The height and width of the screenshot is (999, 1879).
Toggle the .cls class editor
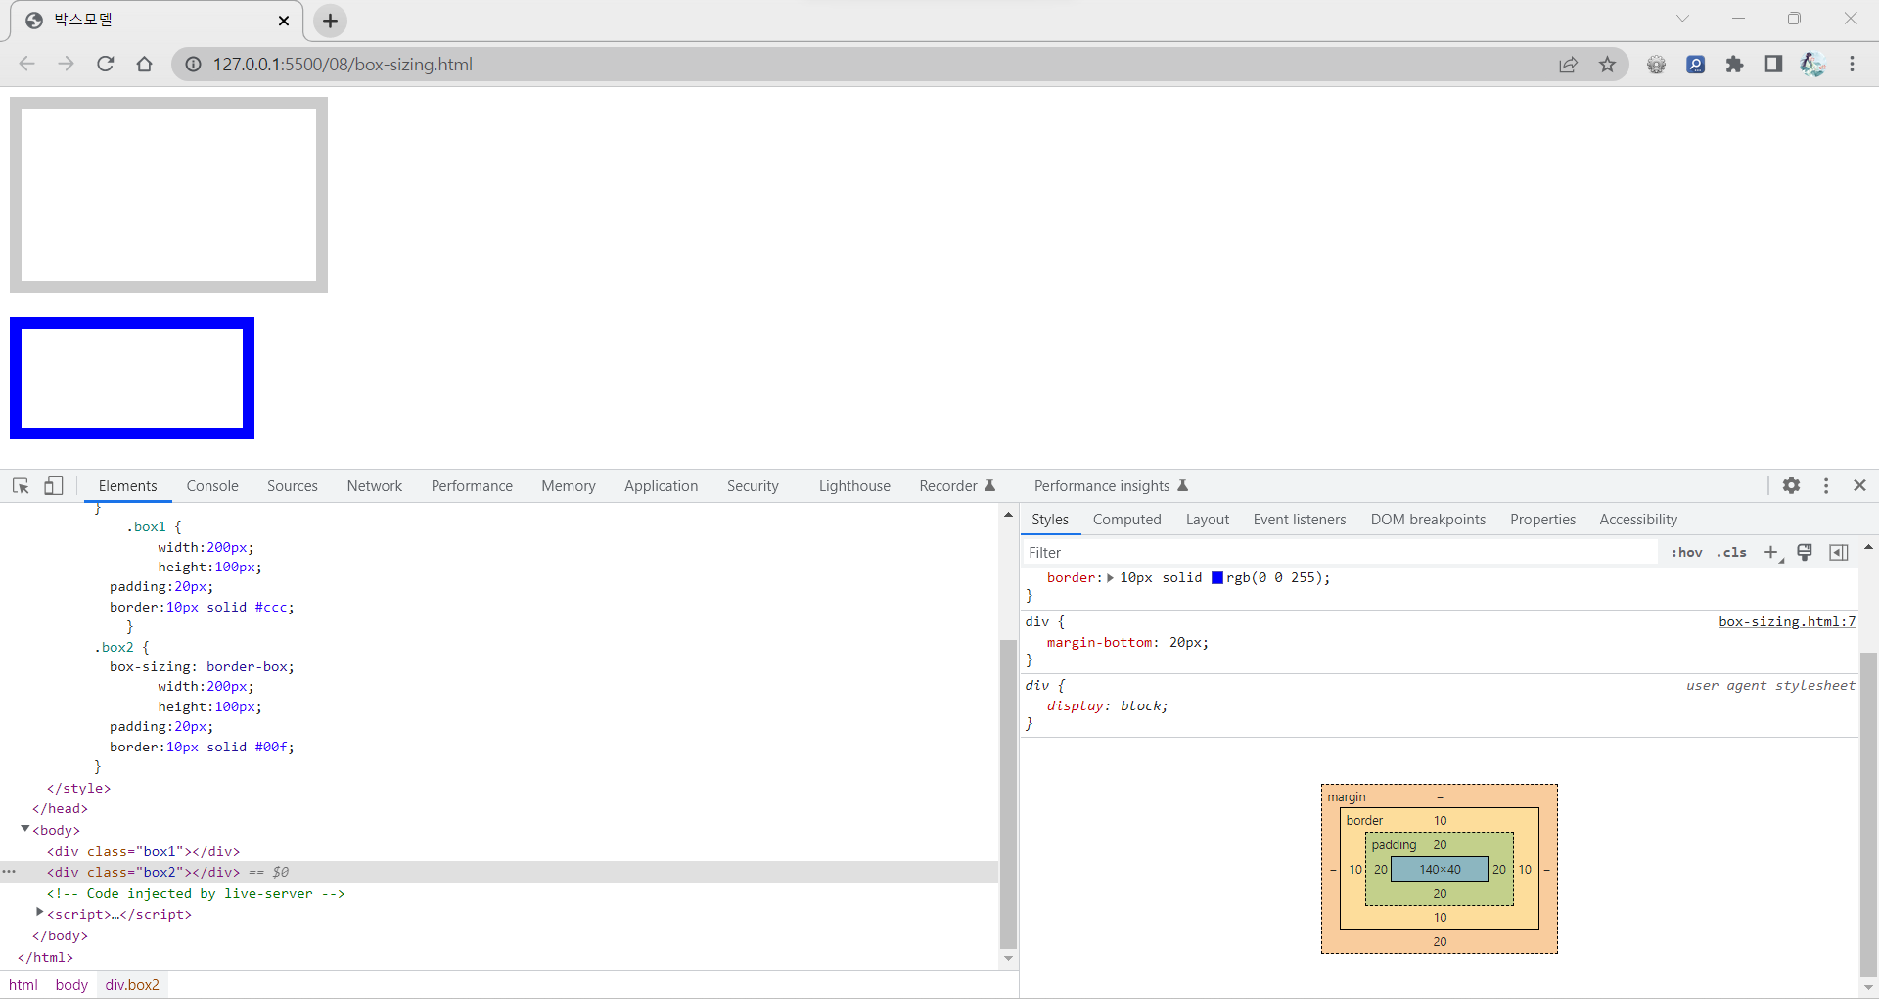[1731, 553]
